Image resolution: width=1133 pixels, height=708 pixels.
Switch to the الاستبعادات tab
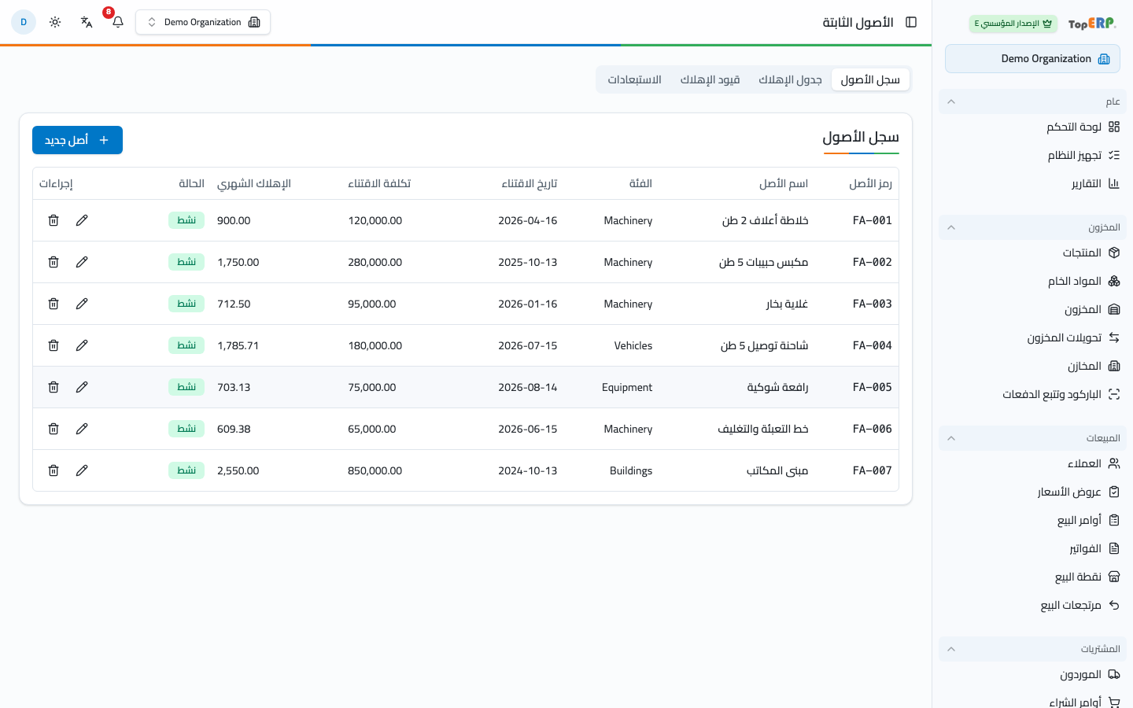634,79
